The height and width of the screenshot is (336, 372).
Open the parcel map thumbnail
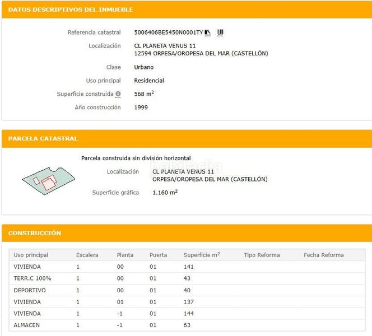click(x=48, y=180)
